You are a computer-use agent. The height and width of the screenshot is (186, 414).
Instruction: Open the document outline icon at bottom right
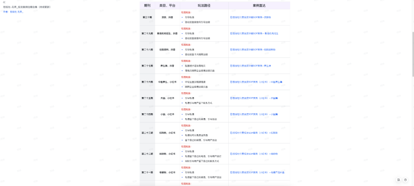point(399,179)
